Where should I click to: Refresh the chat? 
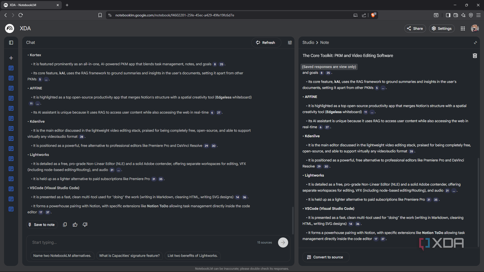point(266,43)
